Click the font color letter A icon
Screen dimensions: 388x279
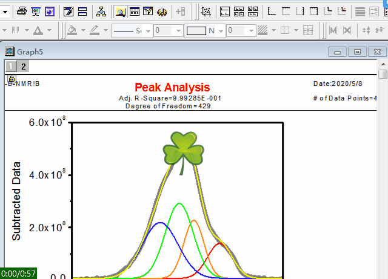pos(38,30)
